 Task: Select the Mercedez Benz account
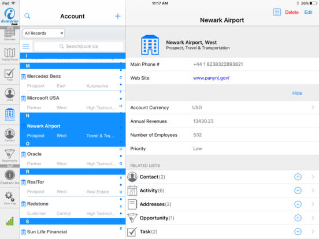(73, 80)
